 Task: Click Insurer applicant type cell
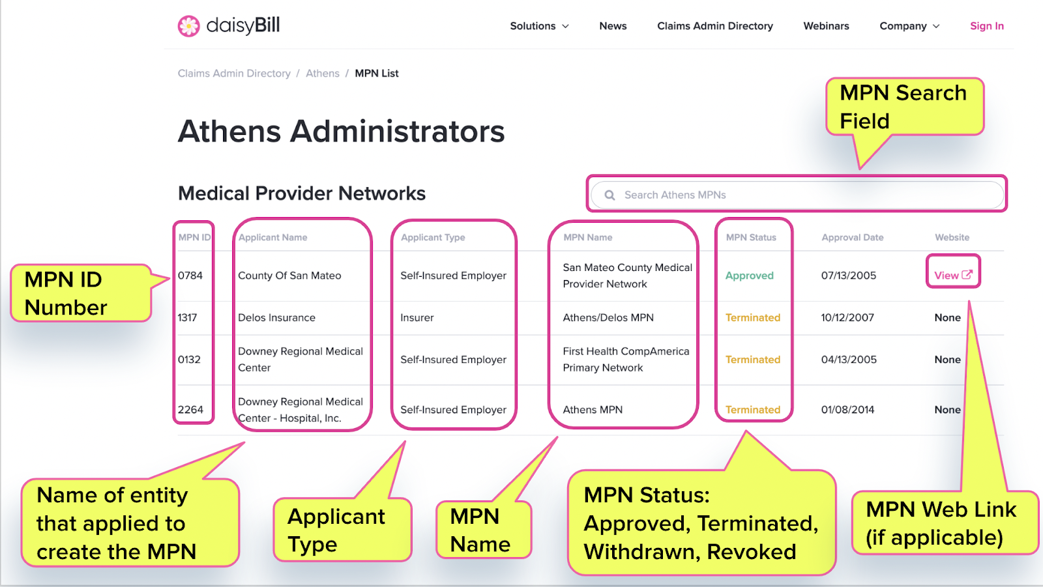click(417, 318)
